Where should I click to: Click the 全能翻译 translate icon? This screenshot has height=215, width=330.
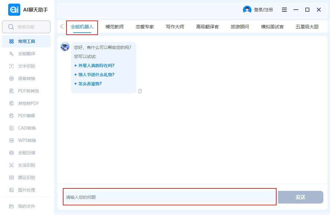tap(11, 54)
